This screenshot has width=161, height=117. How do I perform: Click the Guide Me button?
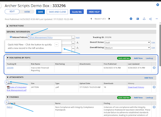[77, 12]
